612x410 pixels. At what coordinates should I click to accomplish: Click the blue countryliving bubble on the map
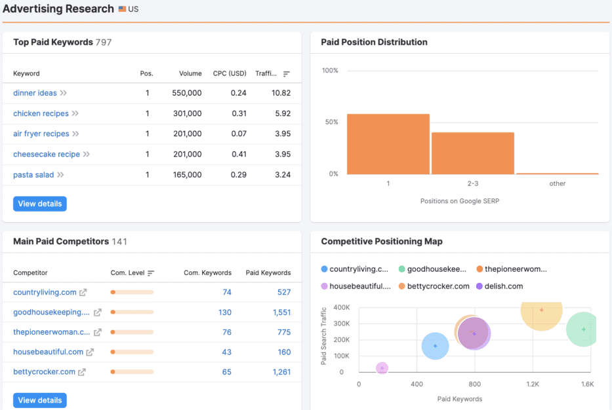435,346
